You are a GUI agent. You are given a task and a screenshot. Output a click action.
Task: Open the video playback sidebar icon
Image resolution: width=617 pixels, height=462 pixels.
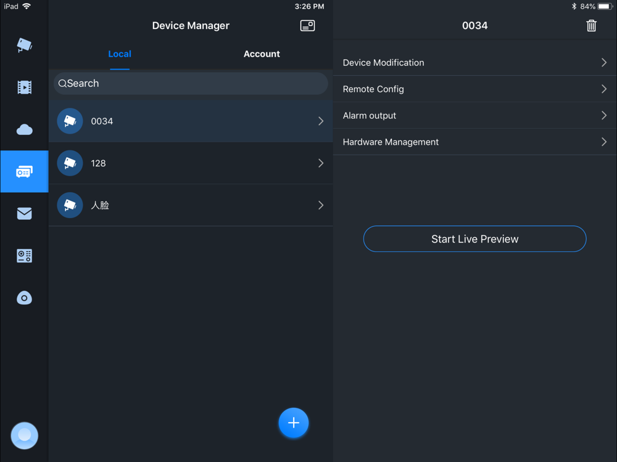(x=25, y=87)
